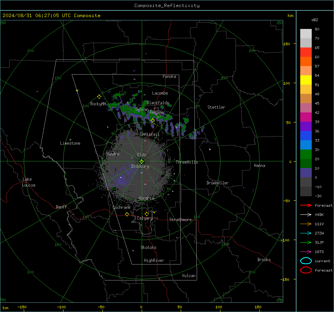334x312 pixels.
Task: Click the Composite_Reflectivity title
Action: tap(167, 6)
